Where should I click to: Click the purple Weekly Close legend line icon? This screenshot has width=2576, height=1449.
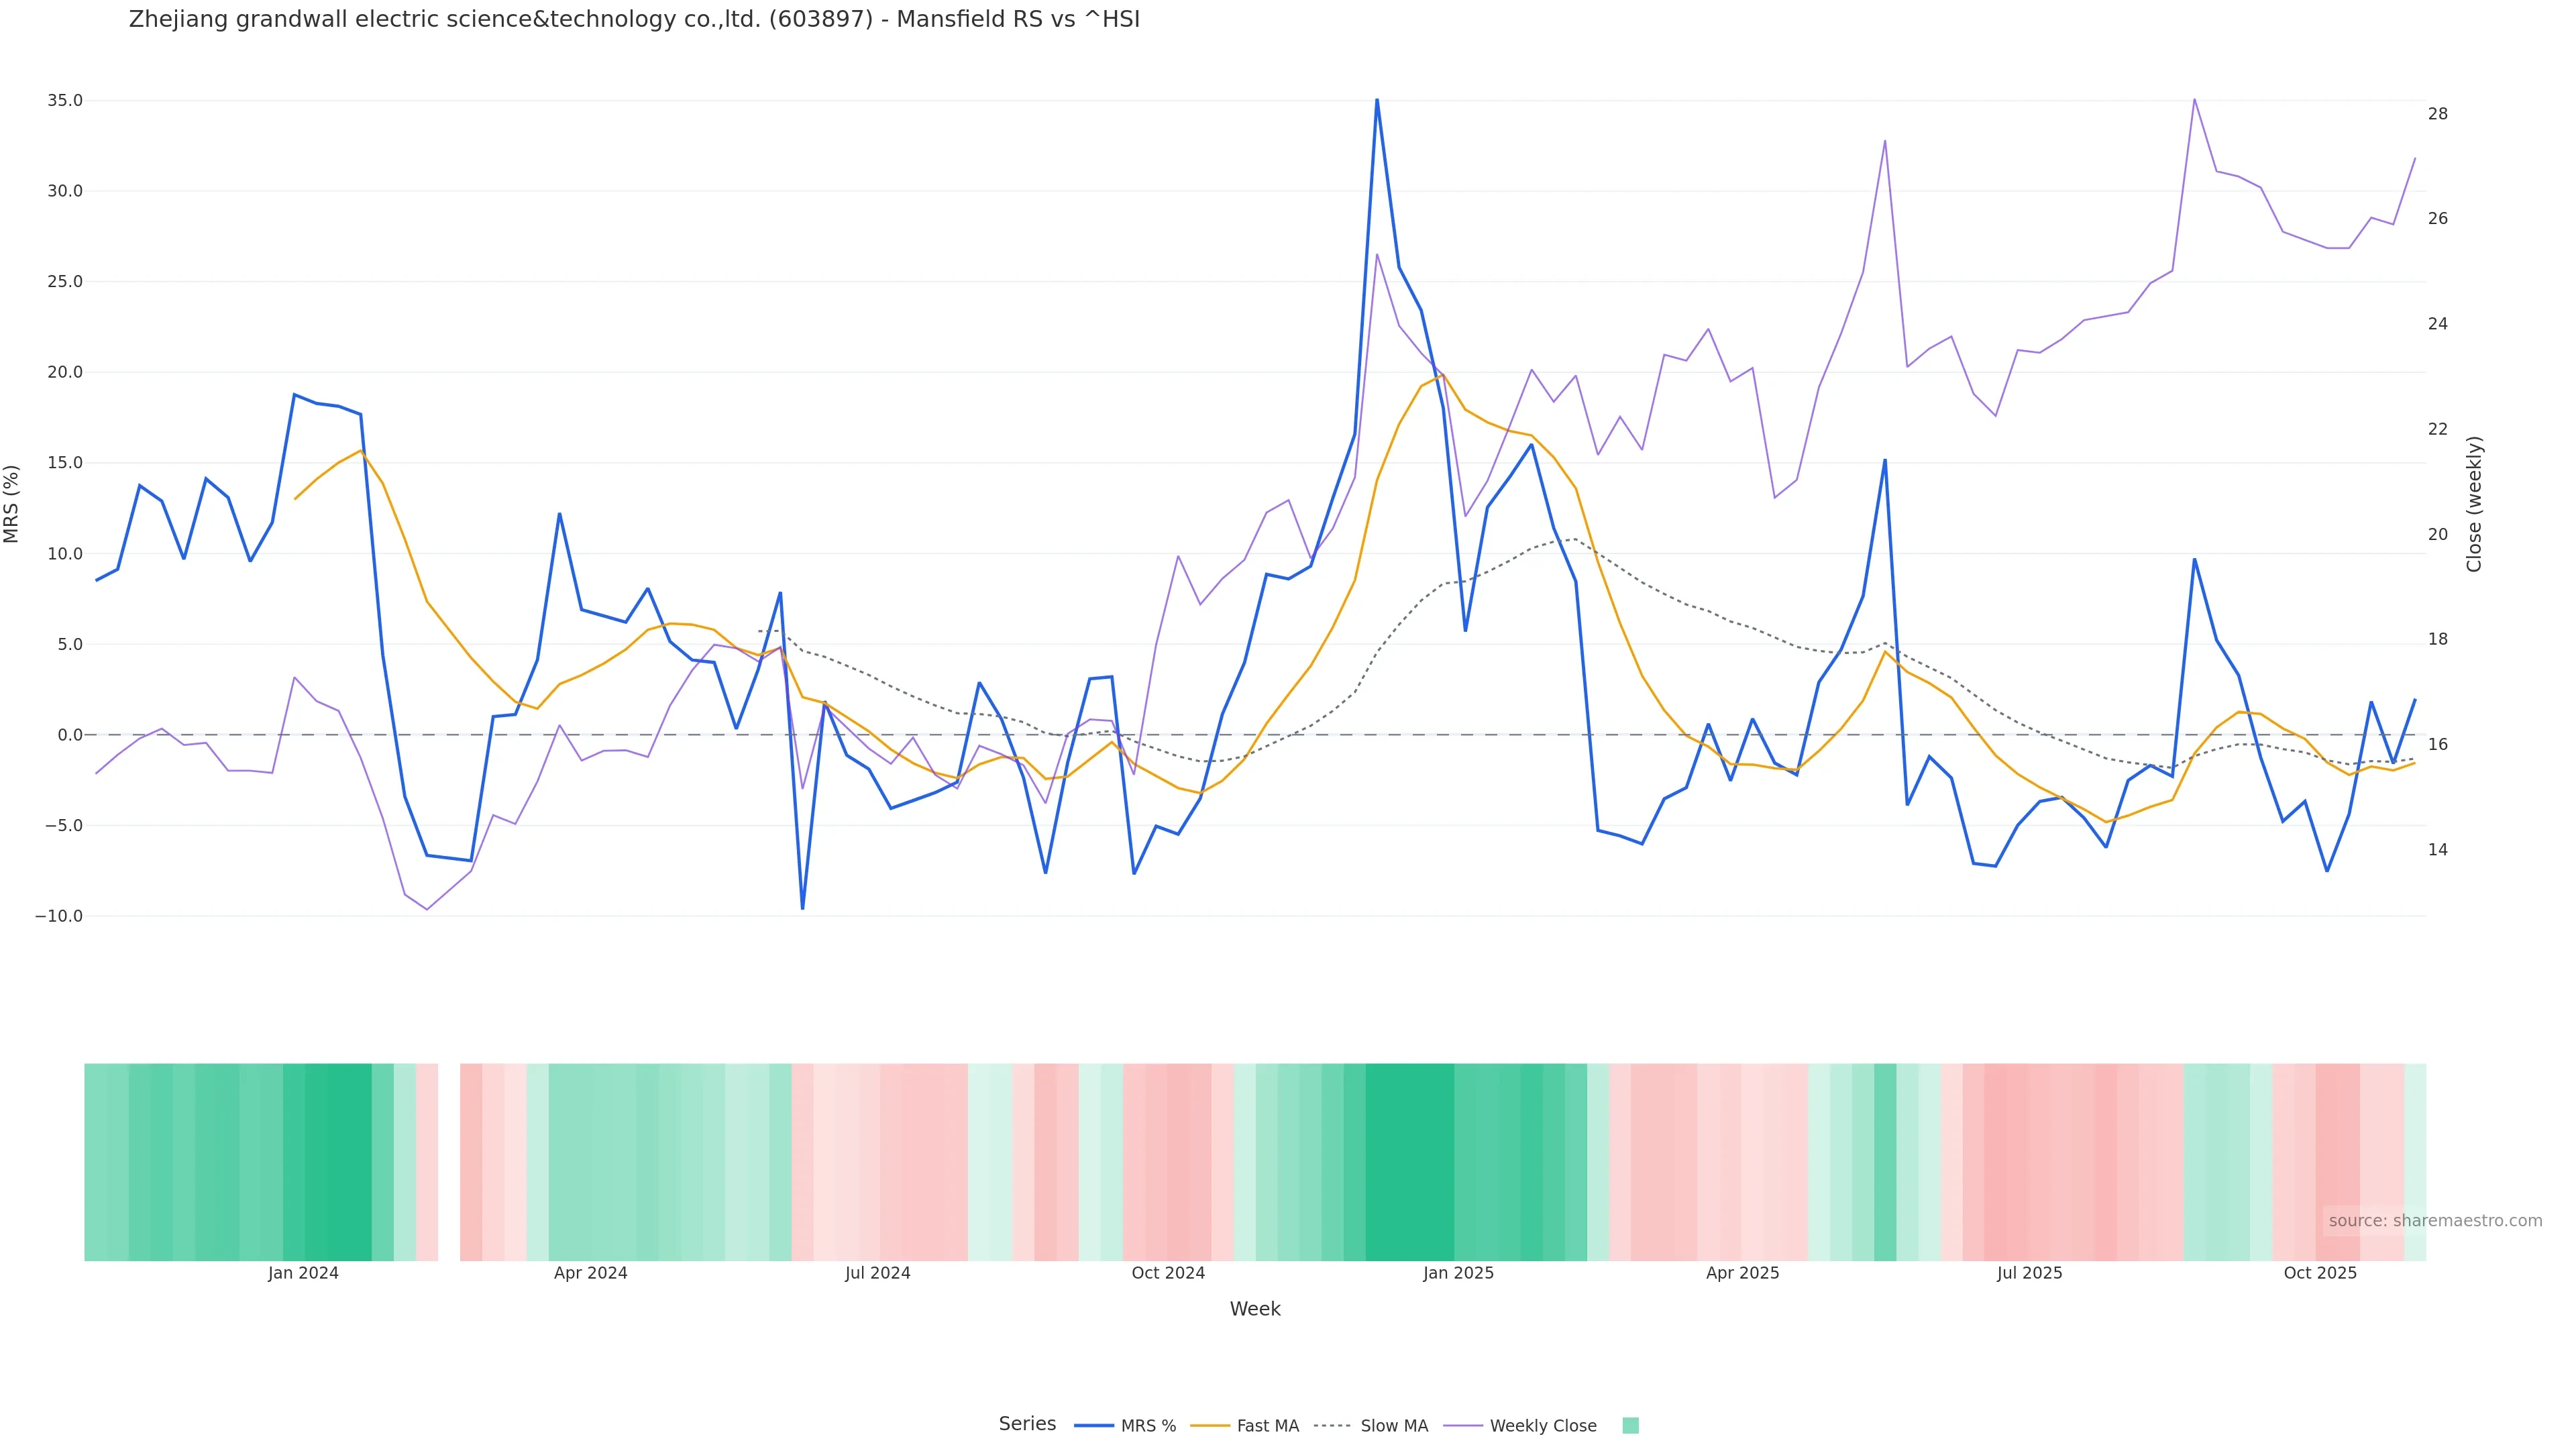1463,1426
